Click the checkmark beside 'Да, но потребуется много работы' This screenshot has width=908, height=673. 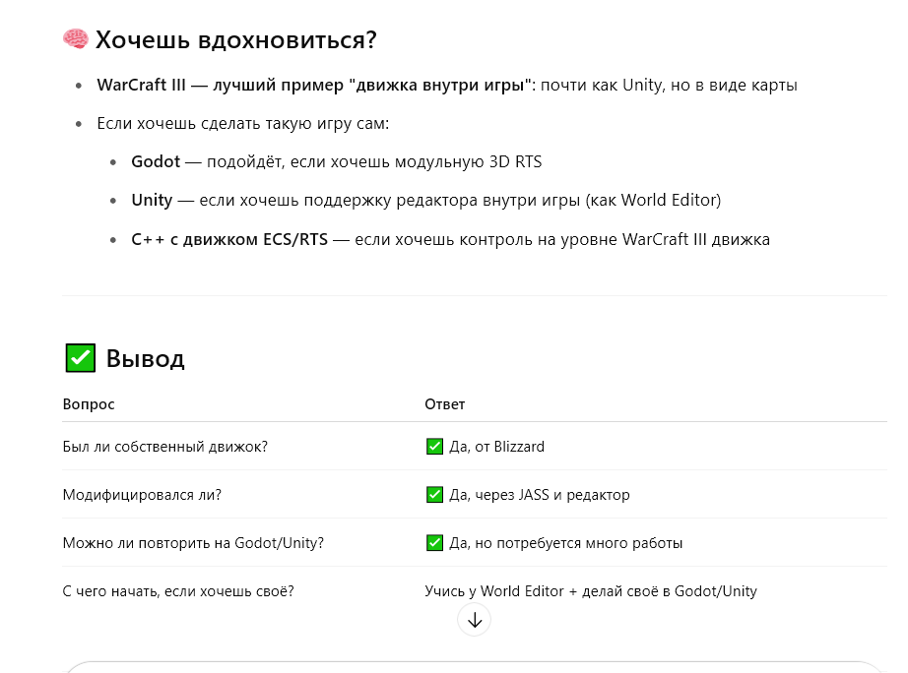coord(434,543)
